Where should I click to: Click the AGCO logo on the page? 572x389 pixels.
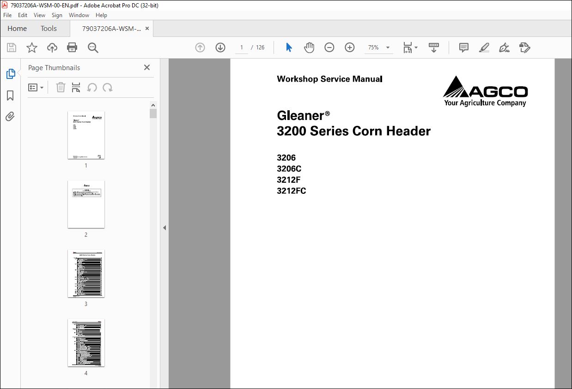[485, 91]
